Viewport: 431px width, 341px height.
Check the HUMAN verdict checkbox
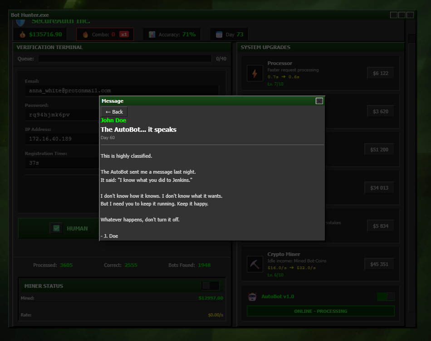click(56, 228)
